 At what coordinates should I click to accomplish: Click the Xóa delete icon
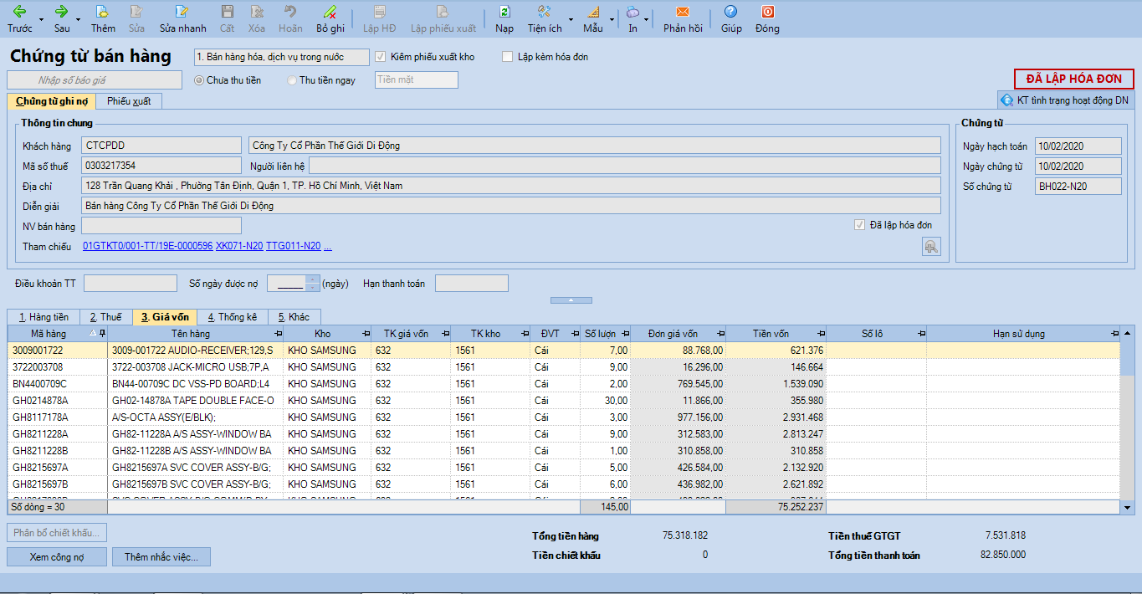257,19
